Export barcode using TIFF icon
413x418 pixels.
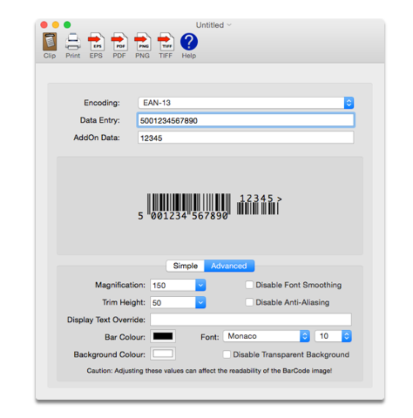(165, 42)
